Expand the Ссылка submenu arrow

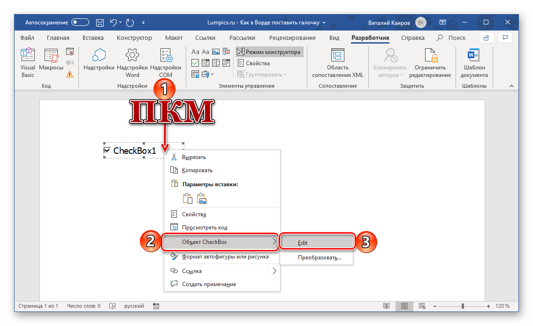point(274,271)
